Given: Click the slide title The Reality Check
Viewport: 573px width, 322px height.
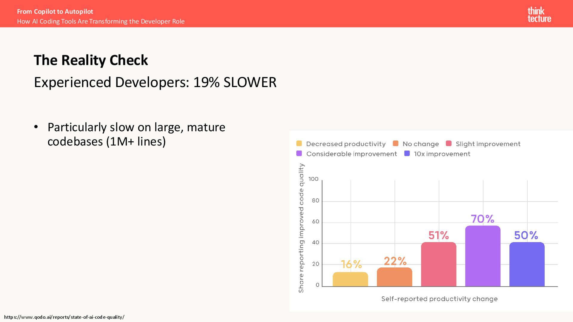Looking at the screenshot, I should point(91,60).
